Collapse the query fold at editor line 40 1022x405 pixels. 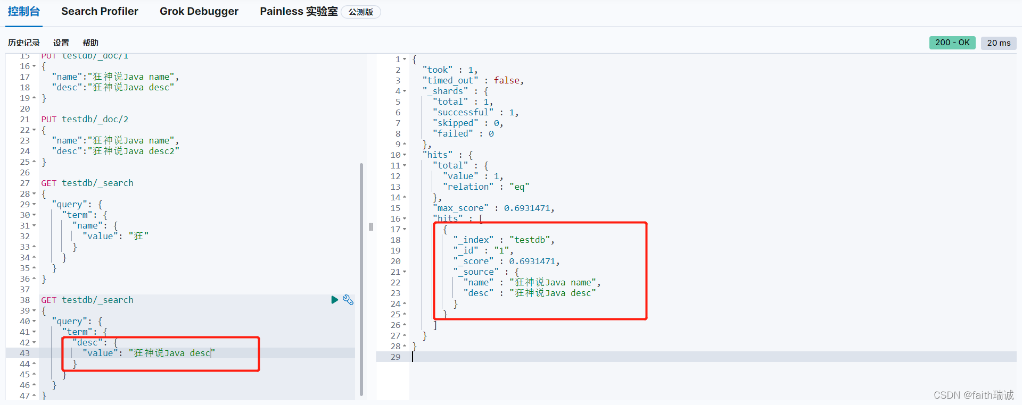pos(34,322)
